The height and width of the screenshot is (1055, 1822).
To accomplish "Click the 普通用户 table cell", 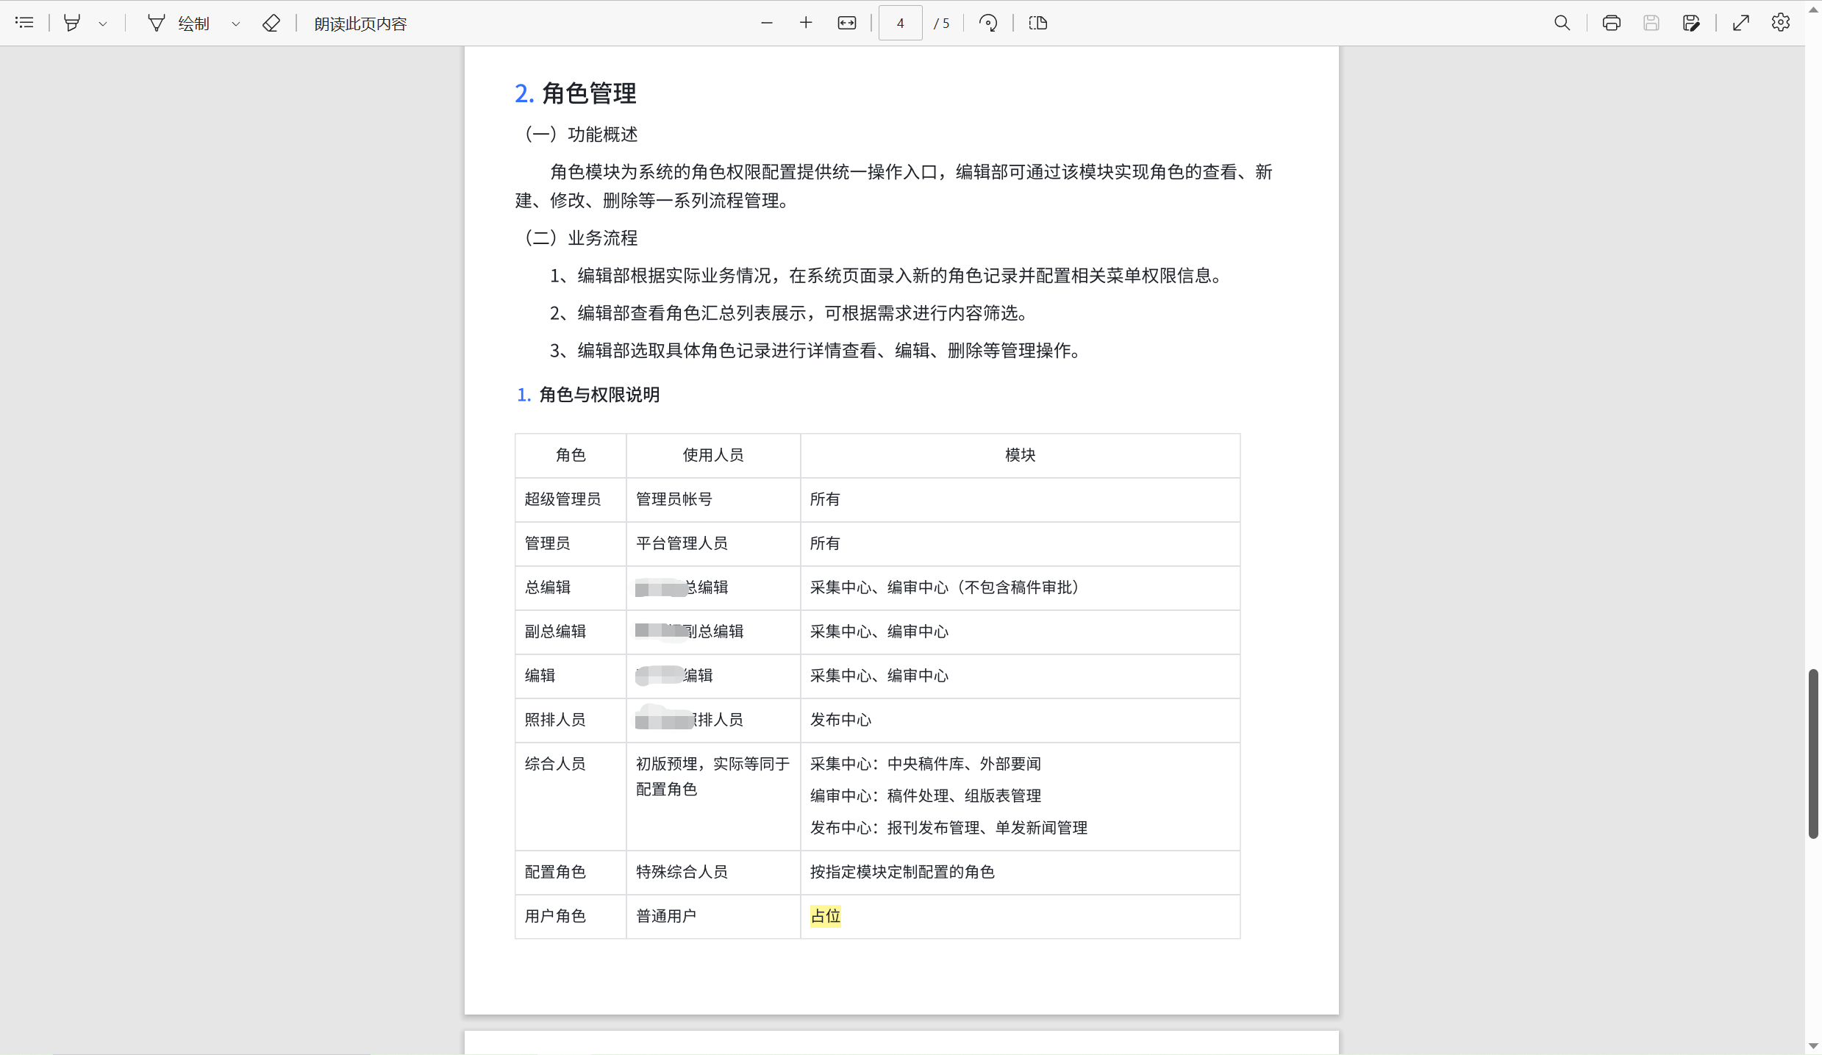I will [713, 916].
